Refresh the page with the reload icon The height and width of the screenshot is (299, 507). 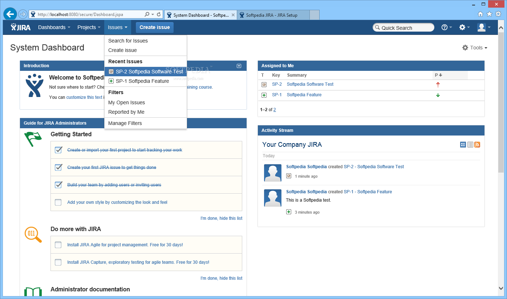pyautogui.click(x=159, y=15)
